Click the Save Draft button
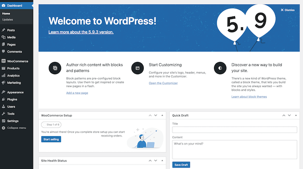Screen dimensions: 303x169 click(181, 165)
